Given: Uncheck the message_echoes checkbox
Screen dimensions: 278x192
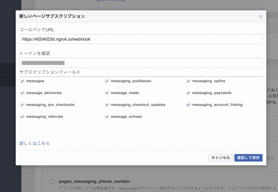Looking at the screenshot, I should click(x=107, y=116).
